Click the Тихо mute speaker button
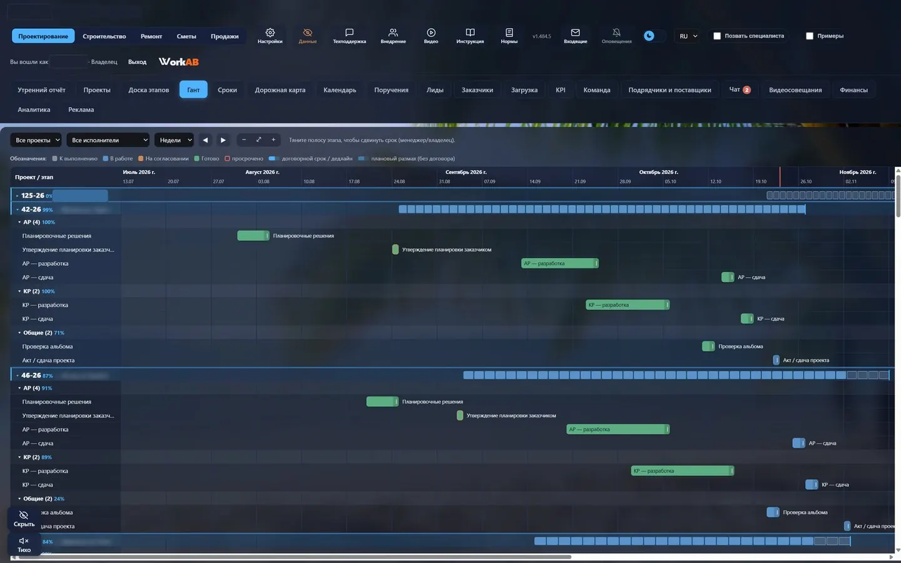 (24, 544)
